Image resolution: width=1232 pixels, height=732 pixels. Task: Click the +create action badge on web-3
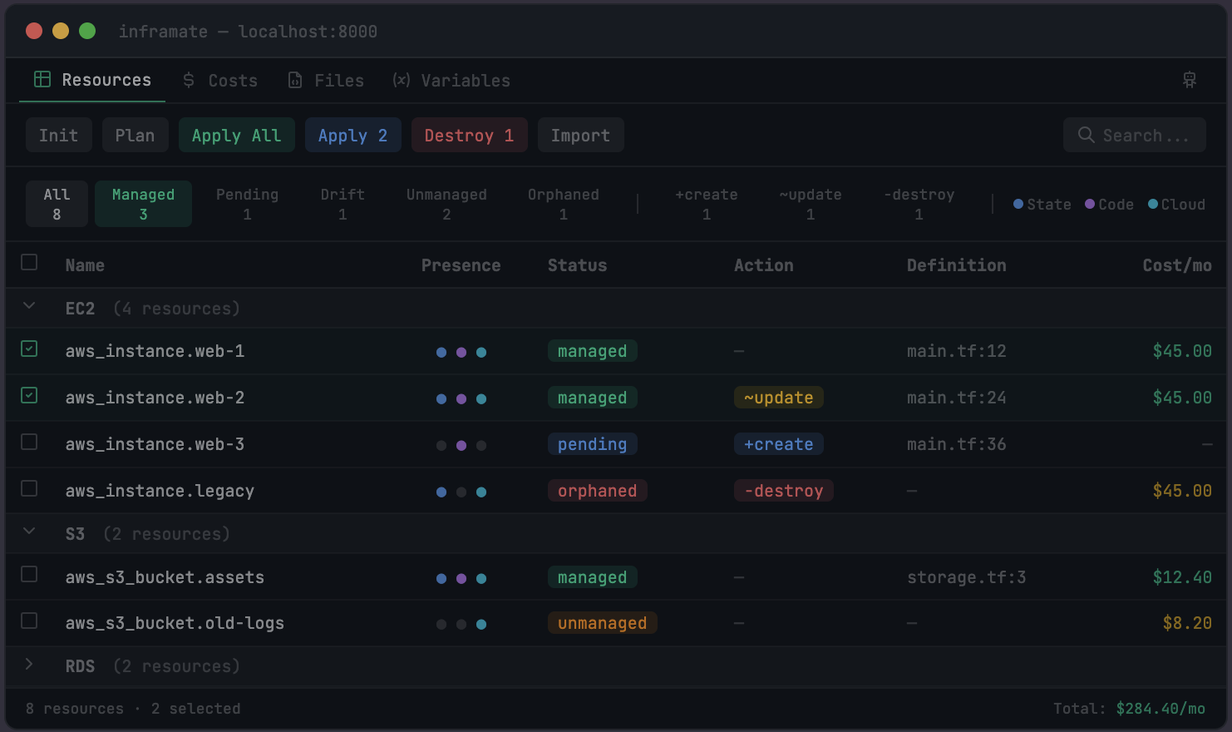click(x=779, y=444)
